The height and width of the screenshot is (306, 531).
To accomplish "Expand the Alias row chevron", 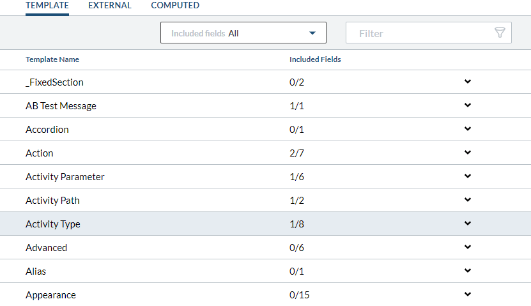I will pos(468,271).
